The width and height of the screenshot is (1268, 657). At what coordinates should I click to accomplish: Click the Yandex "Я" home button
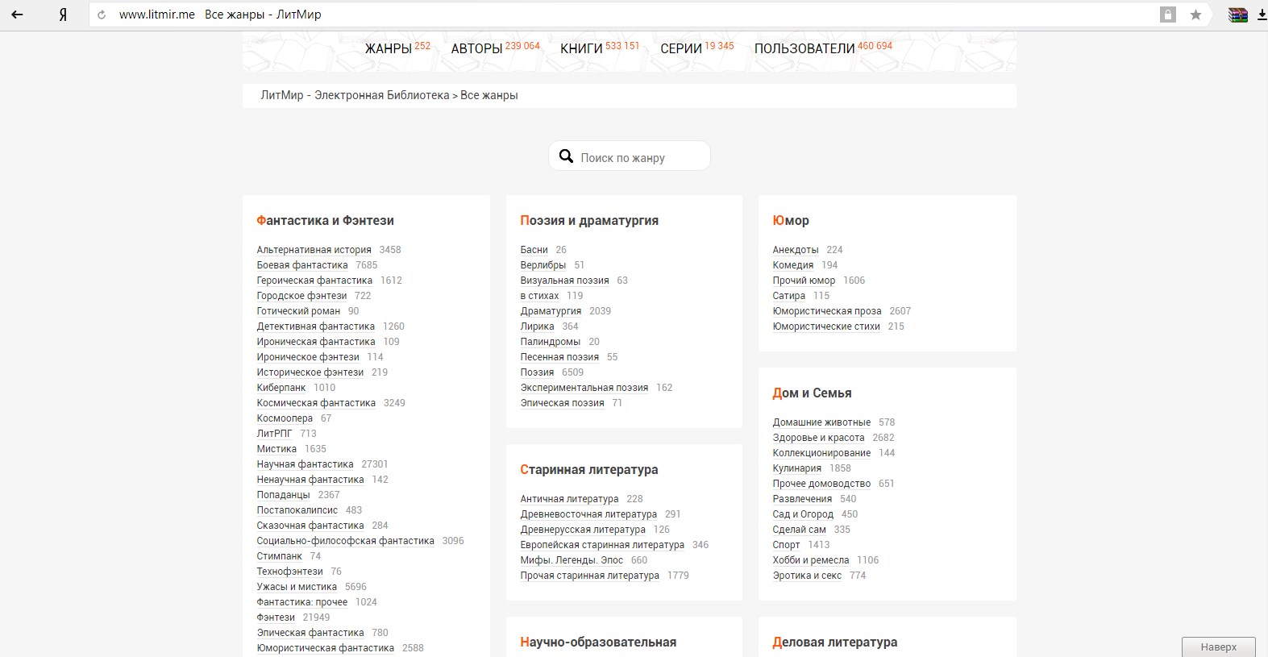(63, 15)
